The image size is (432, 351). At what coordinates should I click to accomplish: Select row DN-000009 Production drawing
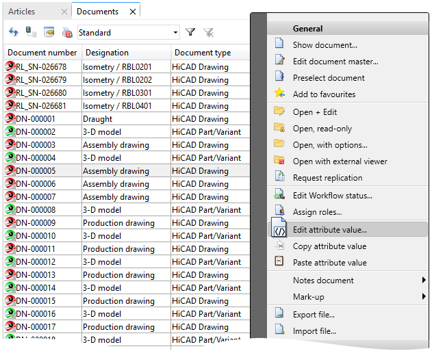[x=127, y=223]
